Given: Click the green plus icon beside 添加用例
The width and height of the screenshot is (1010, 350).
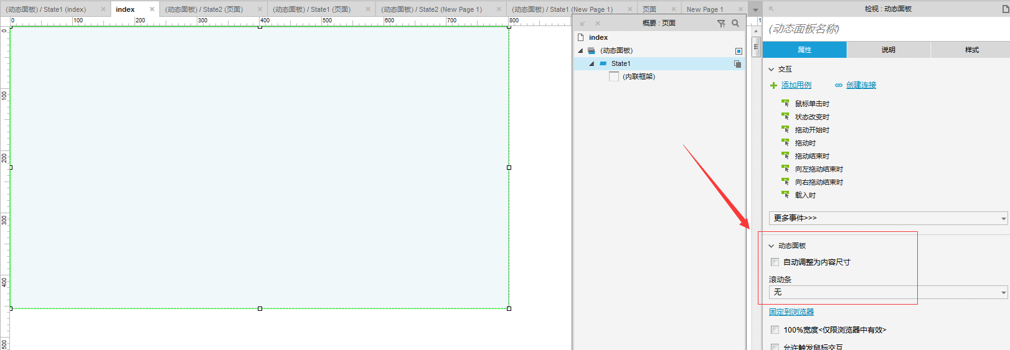Looking at the screenshot, I should [x=774, y=86].
